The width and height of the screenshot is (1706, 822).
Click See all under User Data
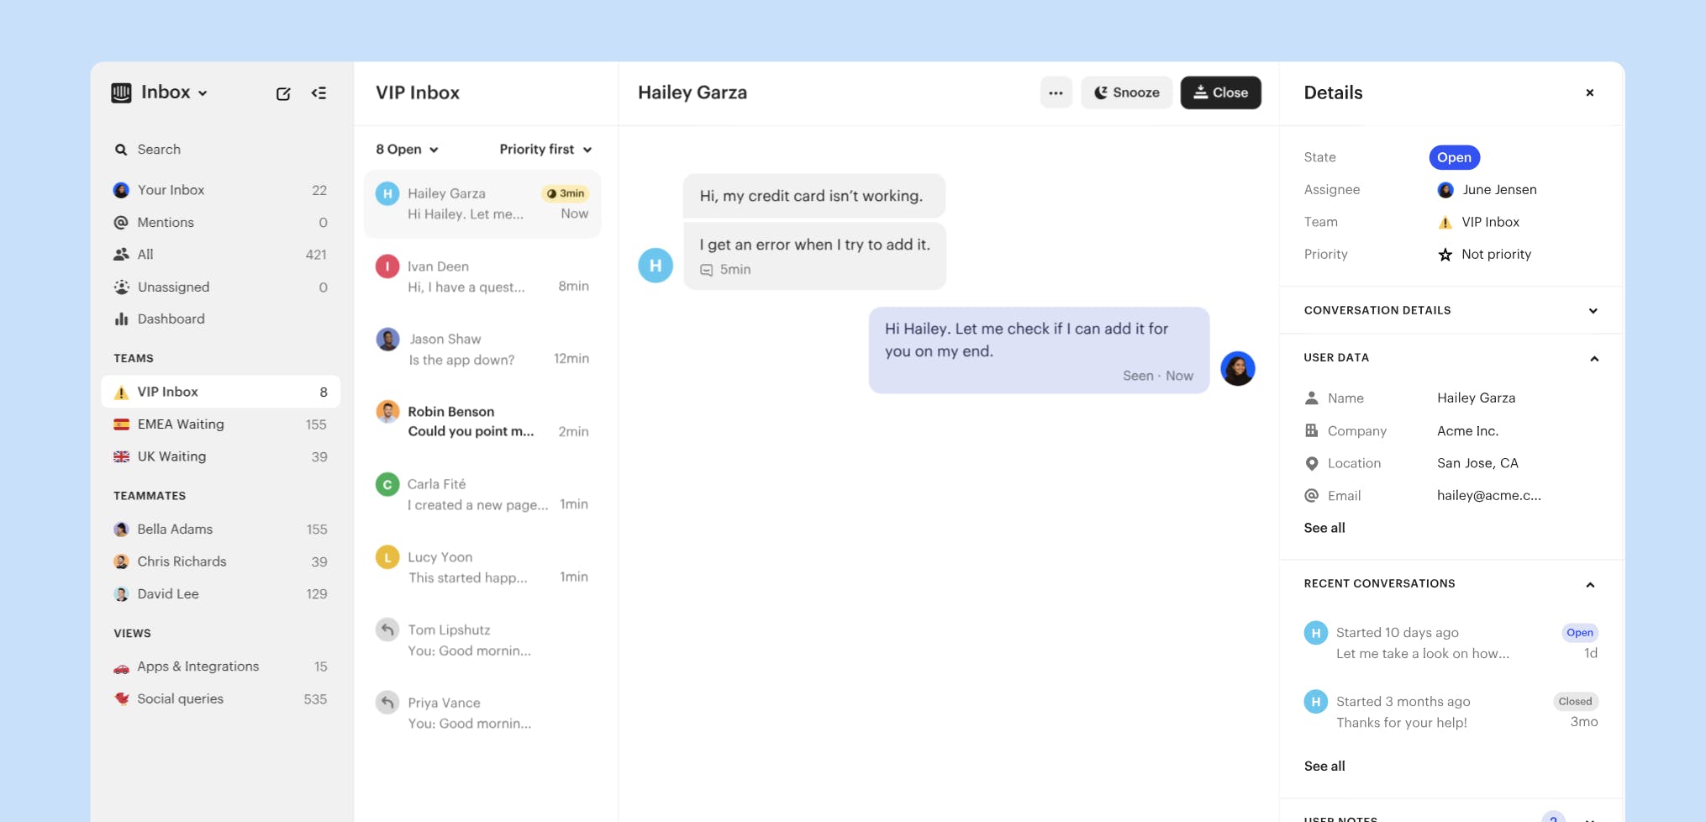pyautogui.click(x=1324, y=528)
